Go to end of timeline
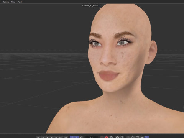The width and height of the screenshot is (184, 138). (x=66, y=137)
